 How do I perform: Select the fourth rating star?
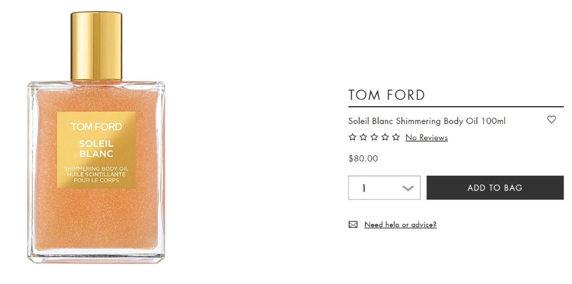pos(385,137)
